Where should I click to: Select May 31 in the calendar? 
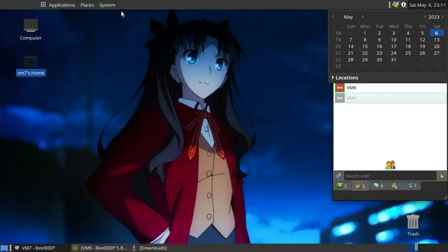[x=393, y=59]
